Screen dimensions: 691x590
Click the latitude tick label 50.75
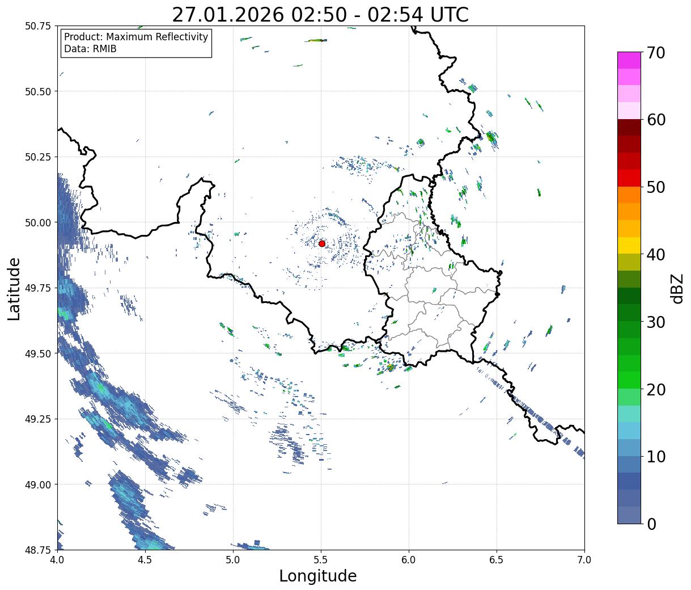pos(39,26)
